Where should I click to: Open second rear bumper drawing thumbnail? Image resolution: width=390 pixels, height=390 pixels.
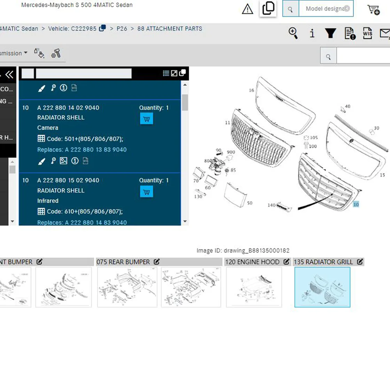coord(191,287)
